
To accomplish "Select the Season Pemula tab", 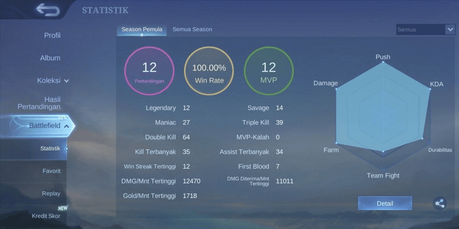I will click(x=142, y=29).
